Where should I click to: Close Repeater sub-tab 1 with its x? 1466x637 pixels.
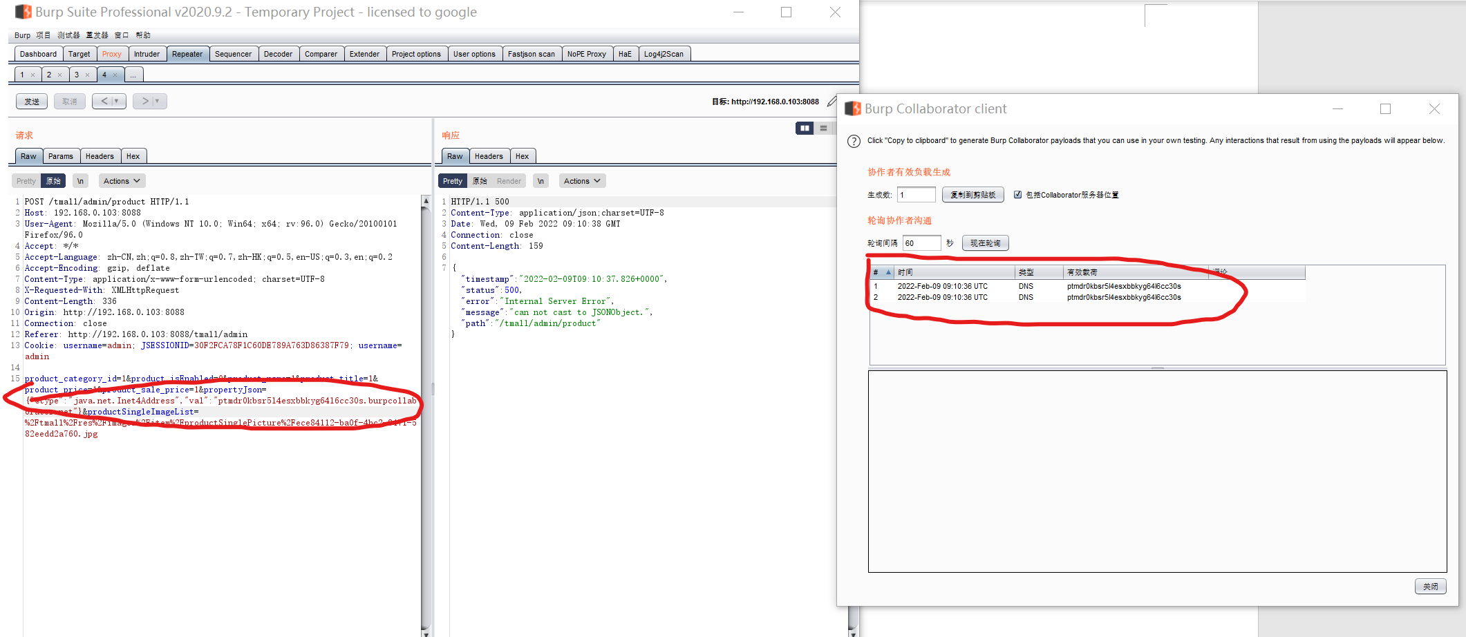pos(32,75)
